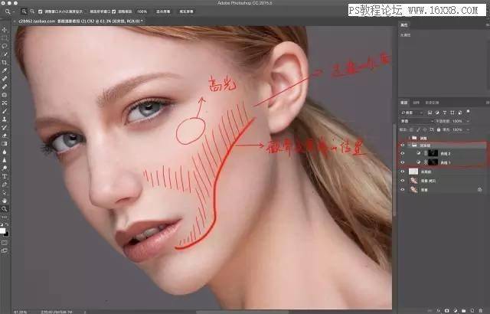Toggle the scrubby zoom checkbox

click(114, 11)
